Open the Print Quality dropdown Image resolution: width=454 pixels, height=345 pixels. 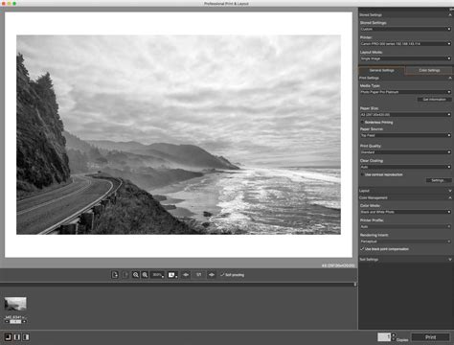pyautogui.click(x=405, y=152)
